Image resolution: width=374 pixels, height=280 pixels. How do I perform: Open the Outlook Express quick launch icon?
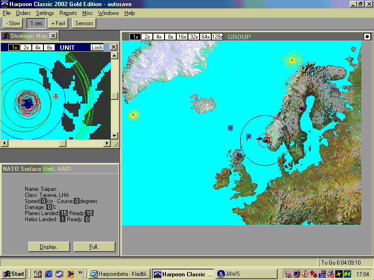59,274
